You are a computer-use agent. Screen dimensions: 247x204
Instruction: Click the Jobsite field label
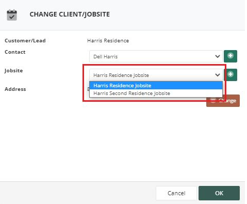pyautogui.click(x=13, y=71)
